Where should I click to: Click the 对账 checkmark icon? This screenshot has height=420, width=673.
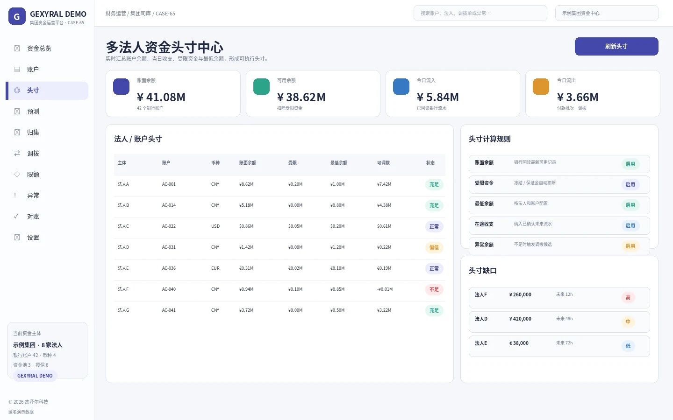tap(16, 217)
